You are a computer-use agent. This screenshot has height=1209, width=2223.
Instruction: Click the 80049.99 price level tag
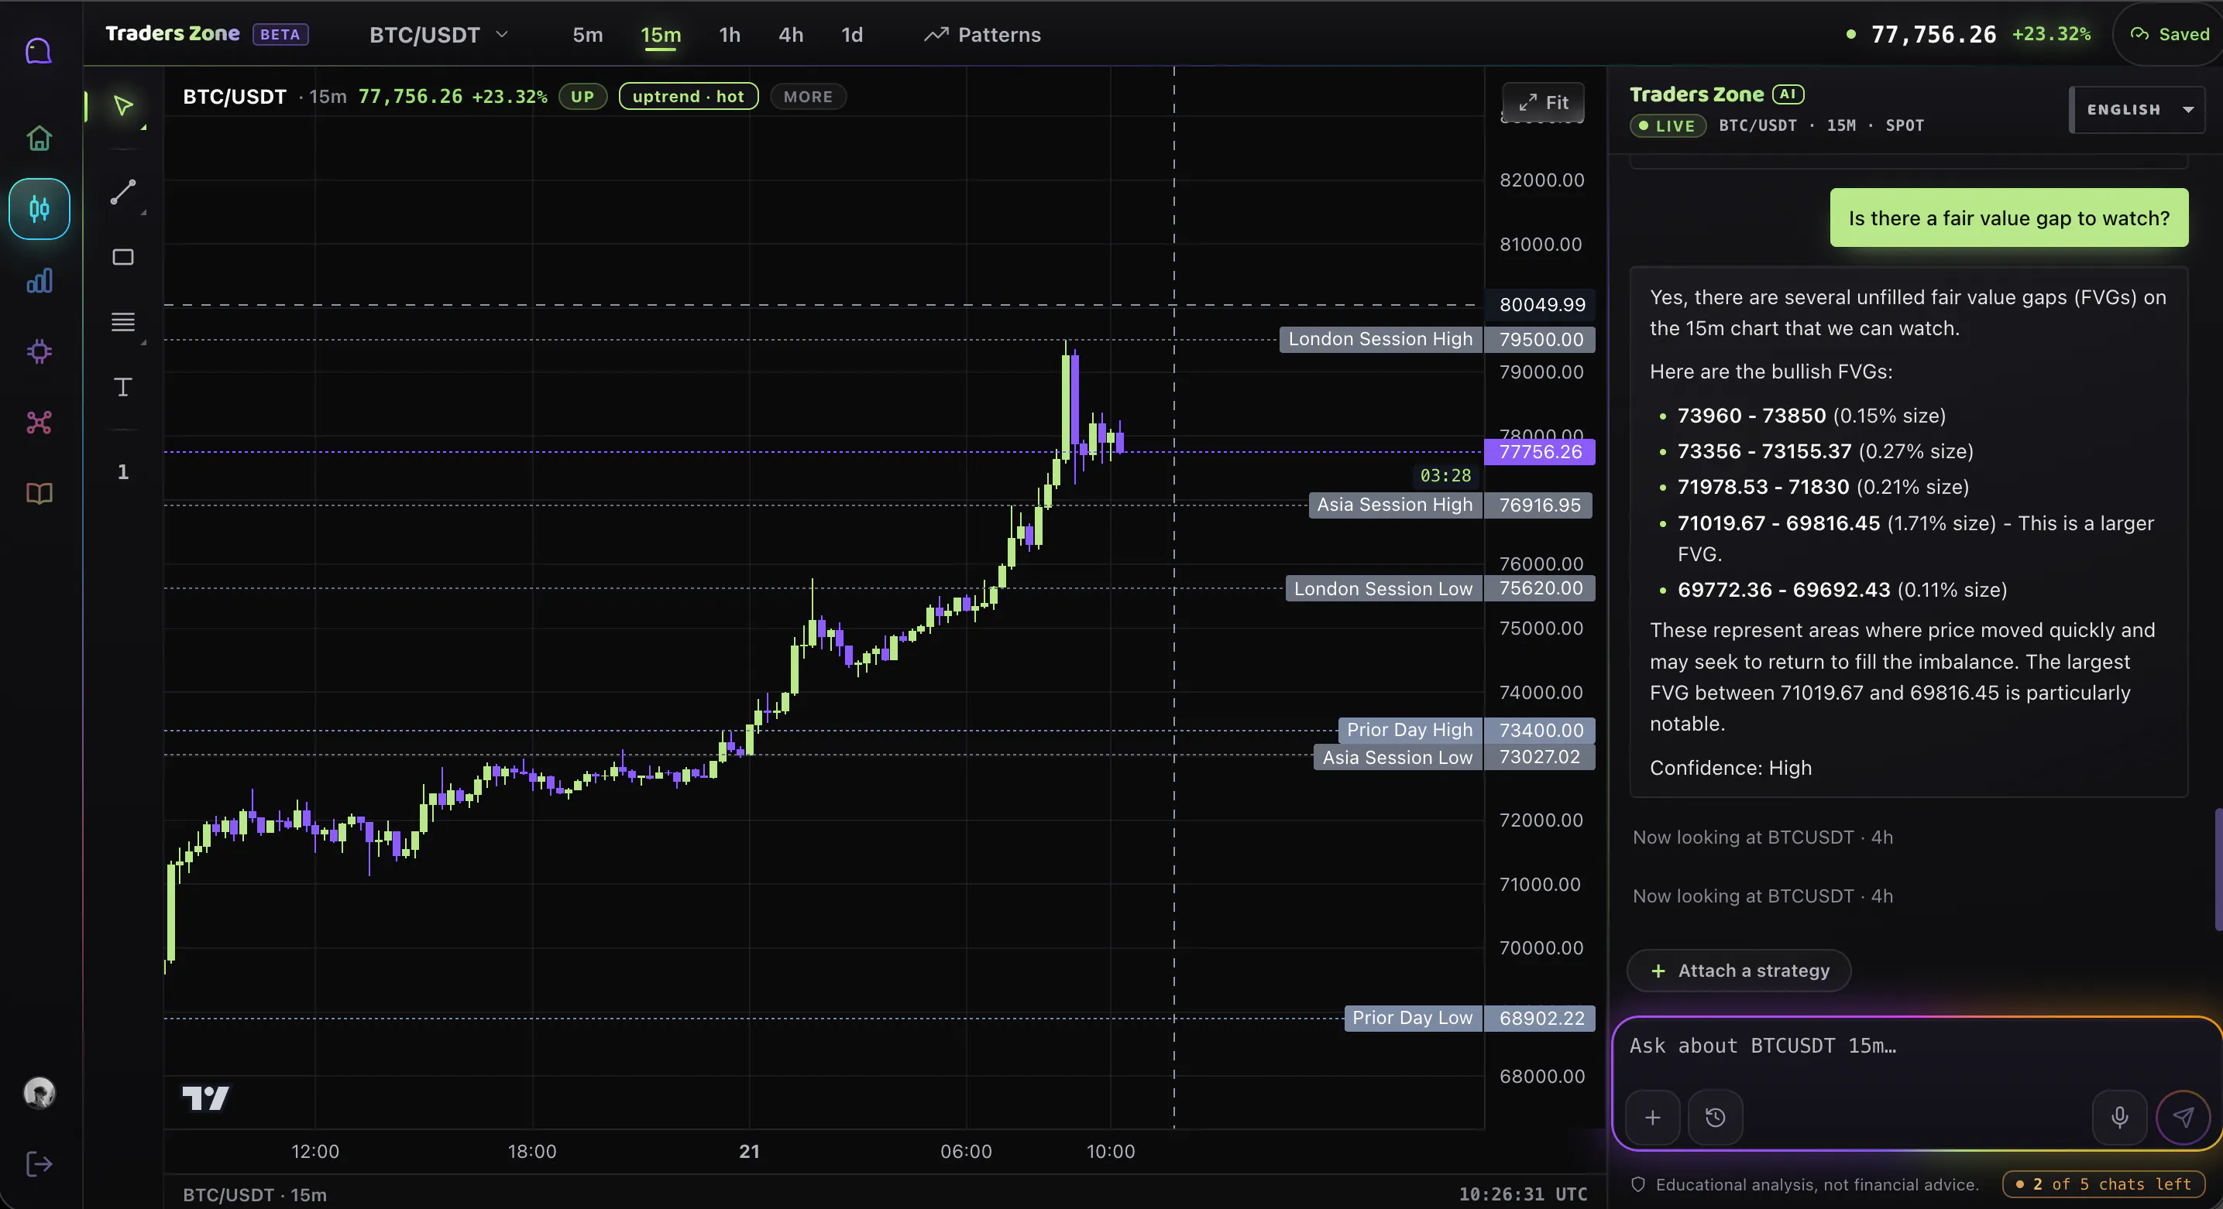point(1542,304)
